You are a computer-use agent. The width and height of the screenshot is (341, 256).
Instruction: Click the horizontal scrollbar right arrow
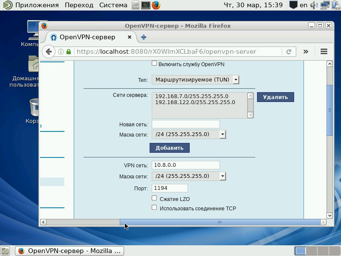coord(323,222)
